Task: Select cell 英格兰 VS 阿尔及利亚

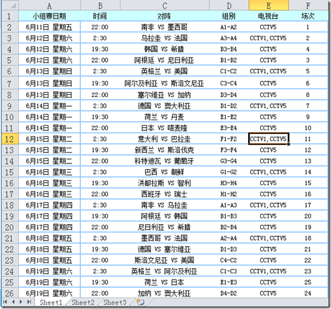Action: pyautogui.click(x=165, y=271)
